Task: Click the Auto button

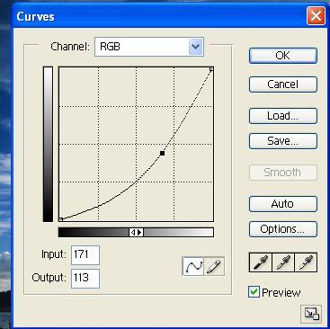Action: click(x=283, y=204)
